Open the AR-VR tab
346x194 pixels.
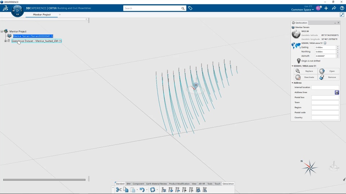click(202, 184)
